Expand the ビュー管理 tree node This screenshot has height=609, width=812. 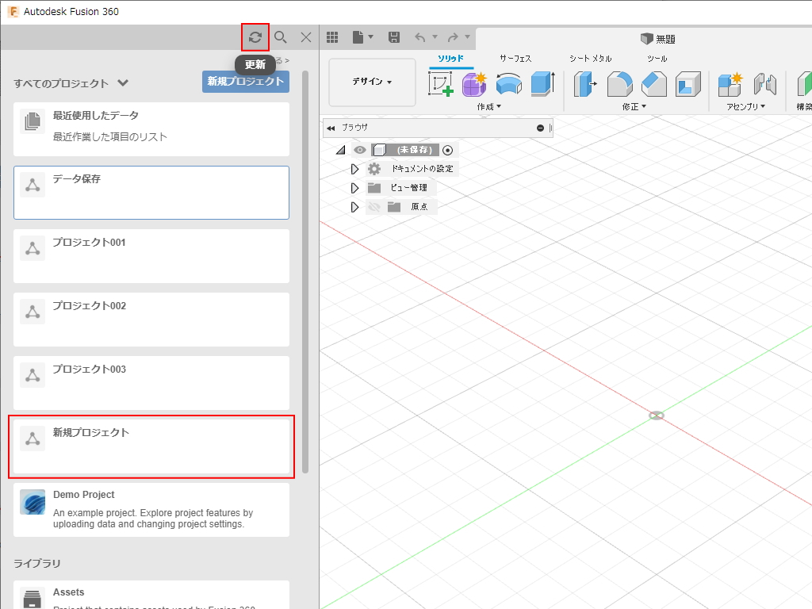354,188
